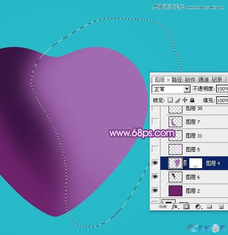Hide the 图层 6 layer
228x235 pixels.
[x=155, y=177]
